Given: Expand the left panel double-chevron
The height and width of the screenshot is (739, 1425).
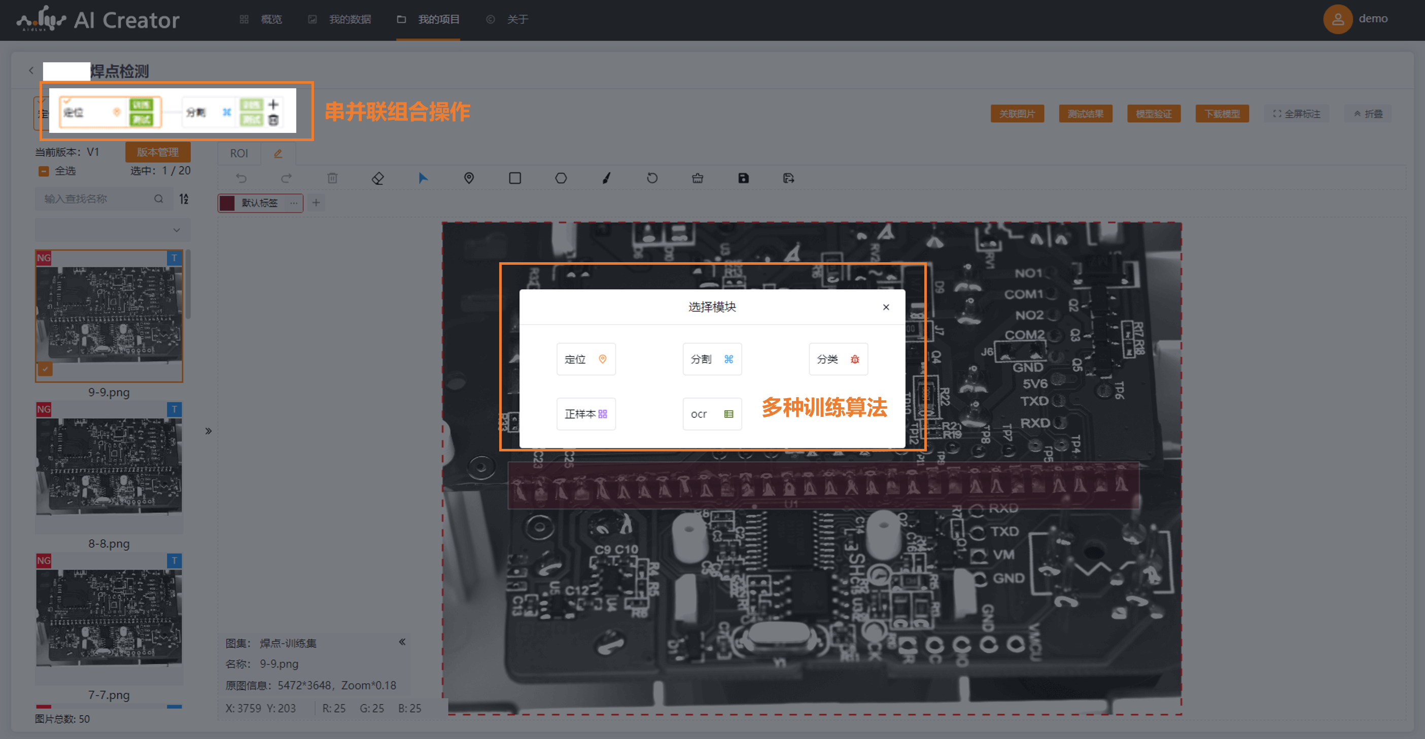Looking at the screenshot, I should click(208, 431).
